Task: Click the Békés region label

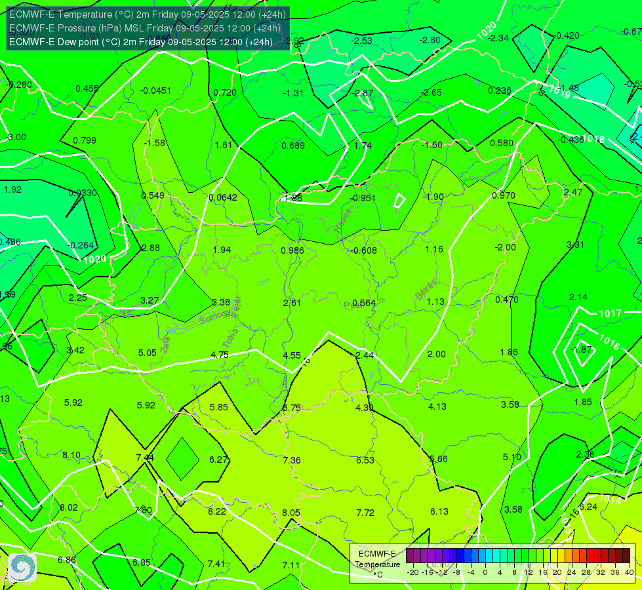Action: coord(426,290)
